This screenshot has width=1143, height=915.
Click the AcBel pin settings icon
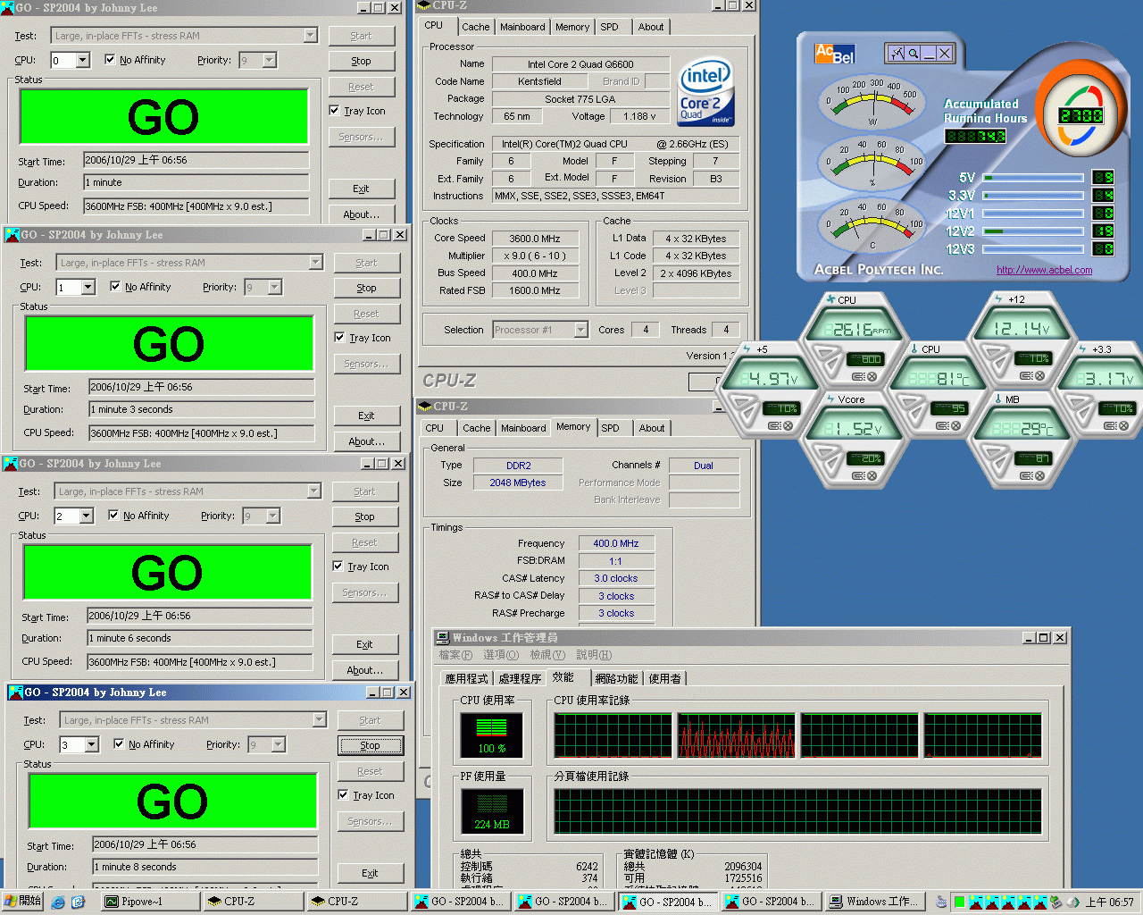click(897, 54)
